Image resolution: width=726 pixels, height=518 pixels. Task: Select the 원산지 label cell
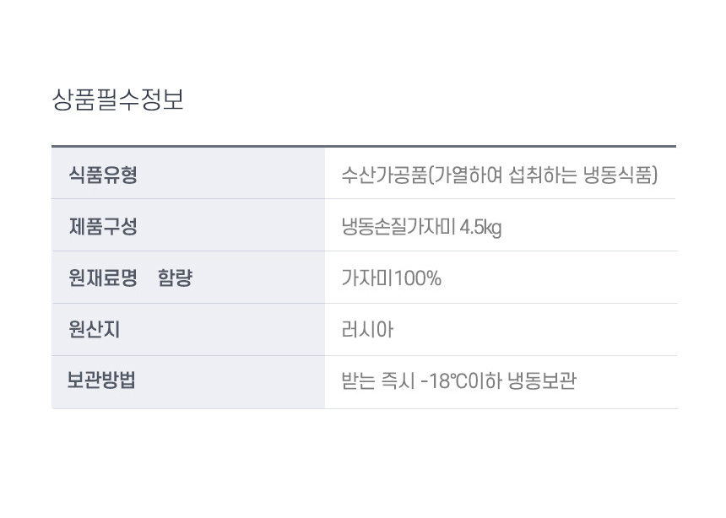[188, 330]
